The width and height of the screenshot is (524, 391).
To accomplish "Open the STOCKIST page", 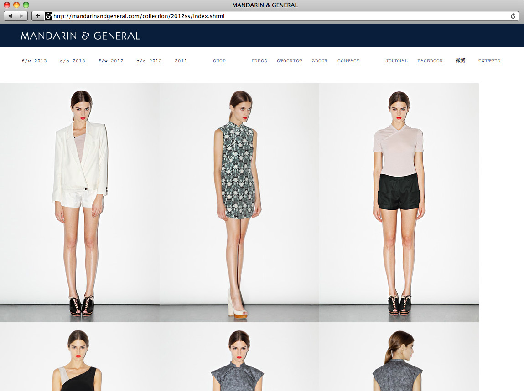I will pos(290,61).
